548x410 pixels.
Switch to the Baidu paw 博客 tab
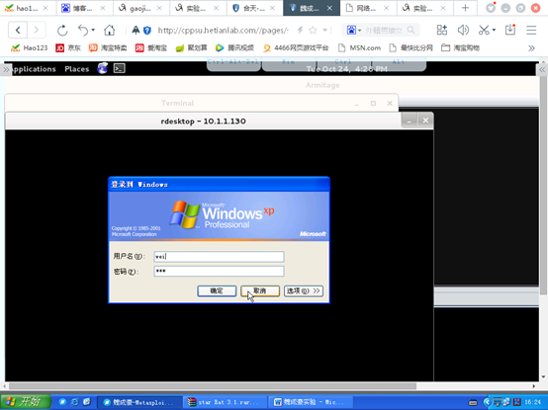83,8
